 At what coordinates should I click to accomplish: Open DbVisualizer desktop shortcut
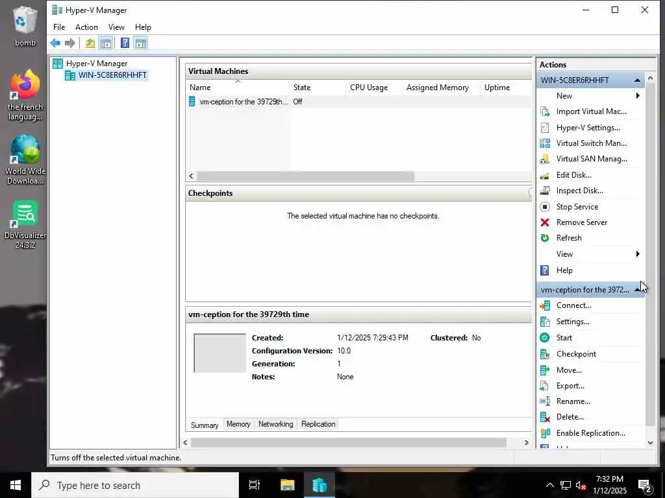pos(25,224)
